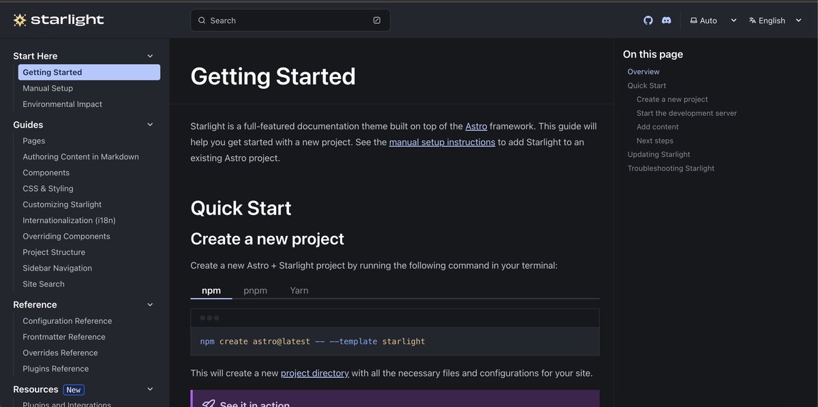Image resolution: width=818 pixels, height=407 pixels.
Task: Jump to Next steps section
Action: click(655, 140)
